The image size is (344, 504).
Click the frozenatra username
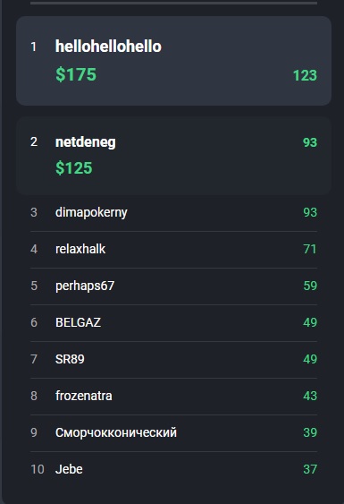tap(84, 396)
